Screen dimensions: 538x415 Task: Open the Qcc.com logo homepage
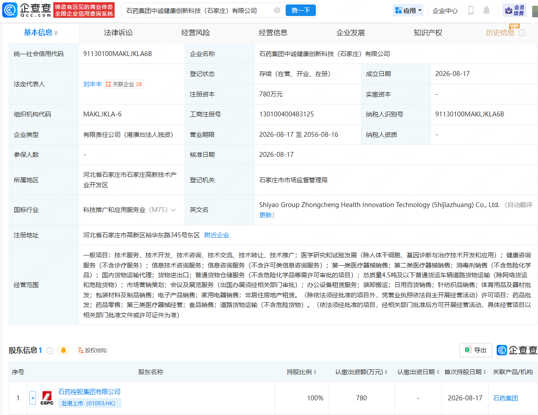coord(26,10)
